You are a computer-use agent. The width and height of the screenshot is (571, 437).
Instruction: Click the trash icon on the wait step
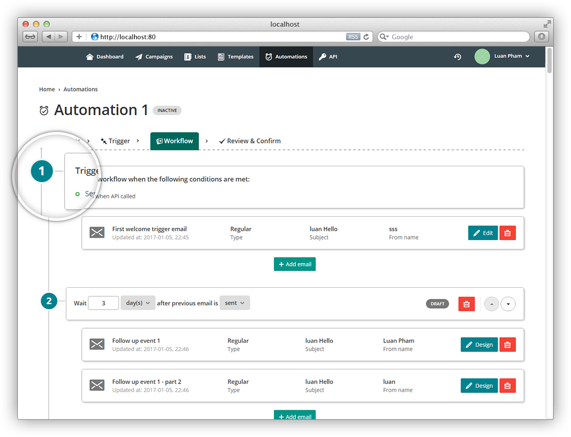point(466,304)
